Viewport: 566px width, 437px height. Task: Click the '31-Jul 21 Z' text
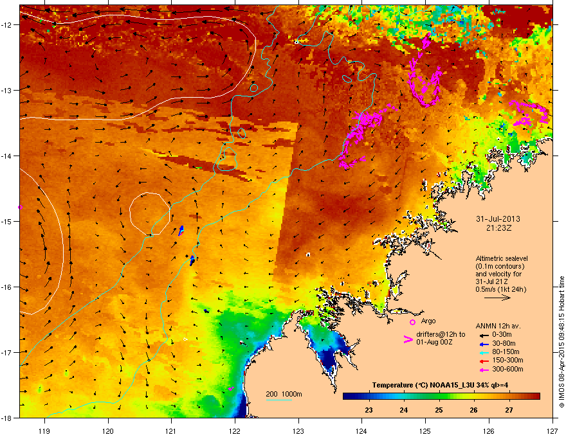coord(493,281)
